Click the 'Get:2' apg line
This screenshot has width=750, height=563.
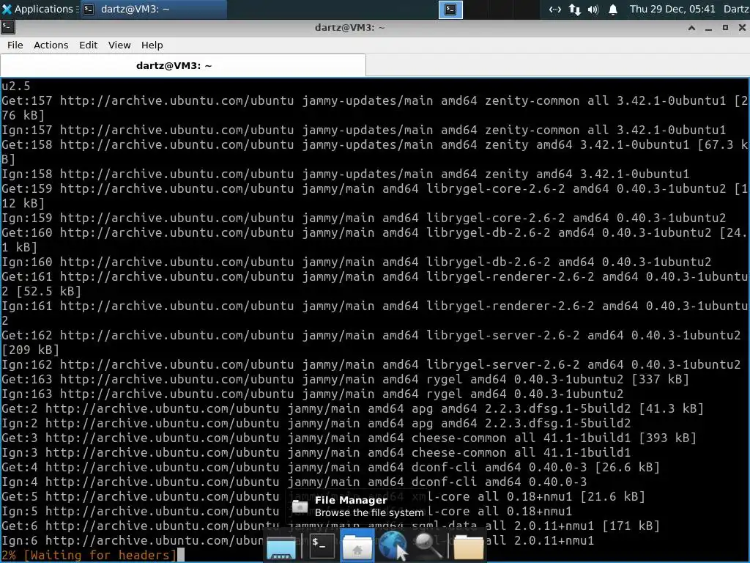(352, 409)
